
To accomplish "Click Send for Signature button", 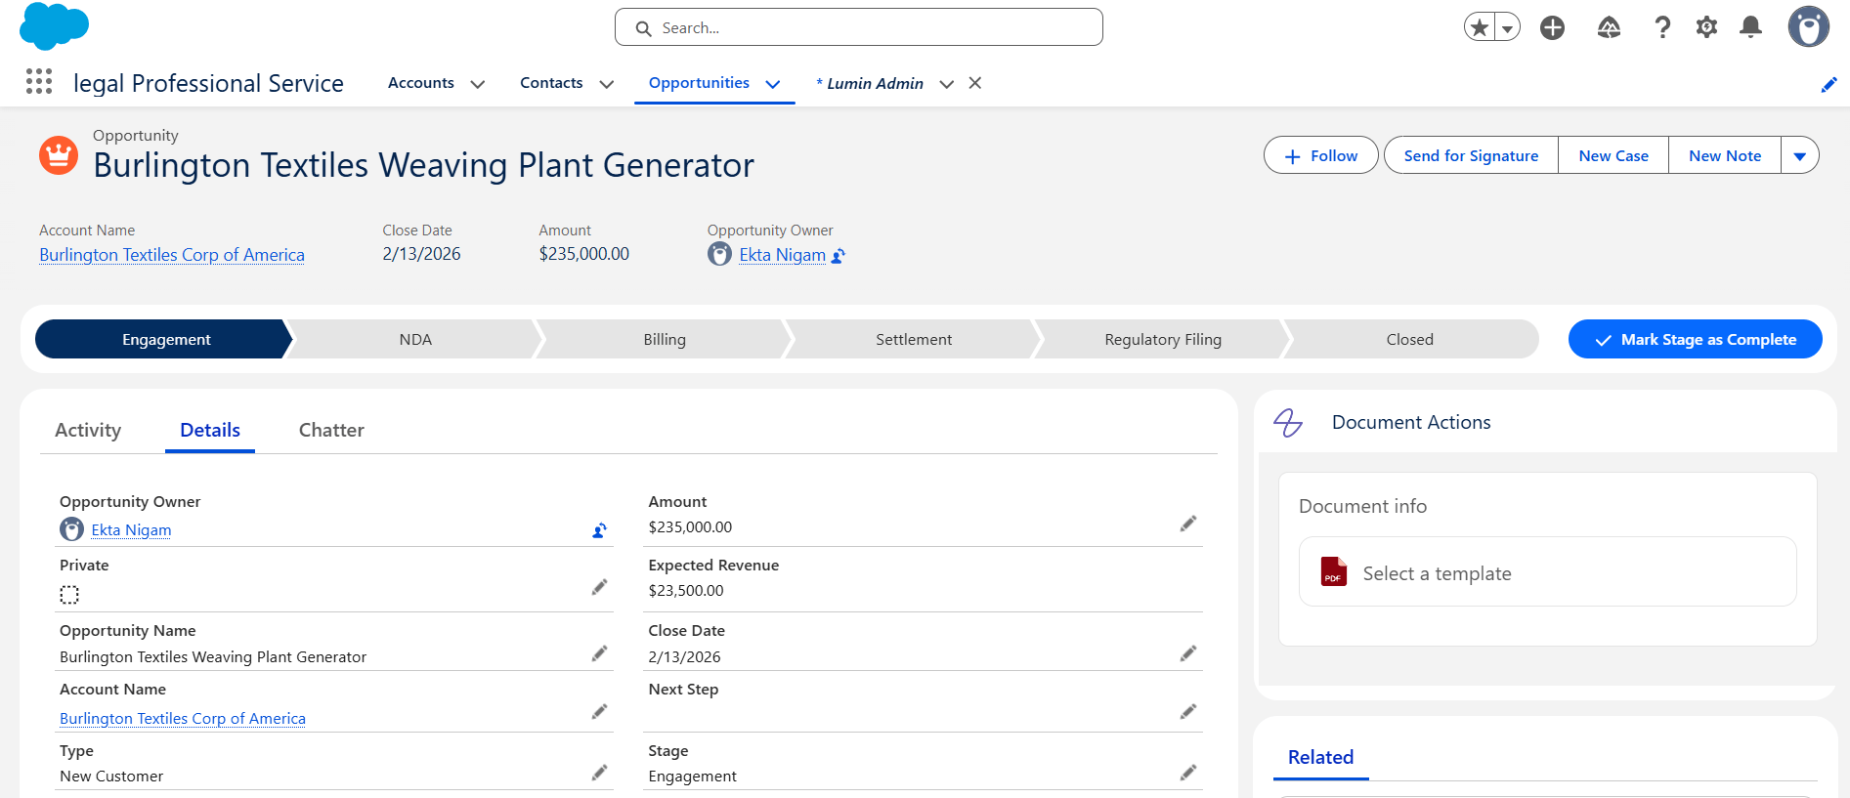I will point(1471,155).
